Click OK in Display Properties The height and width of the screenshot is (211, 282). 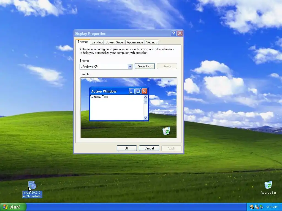127,148
